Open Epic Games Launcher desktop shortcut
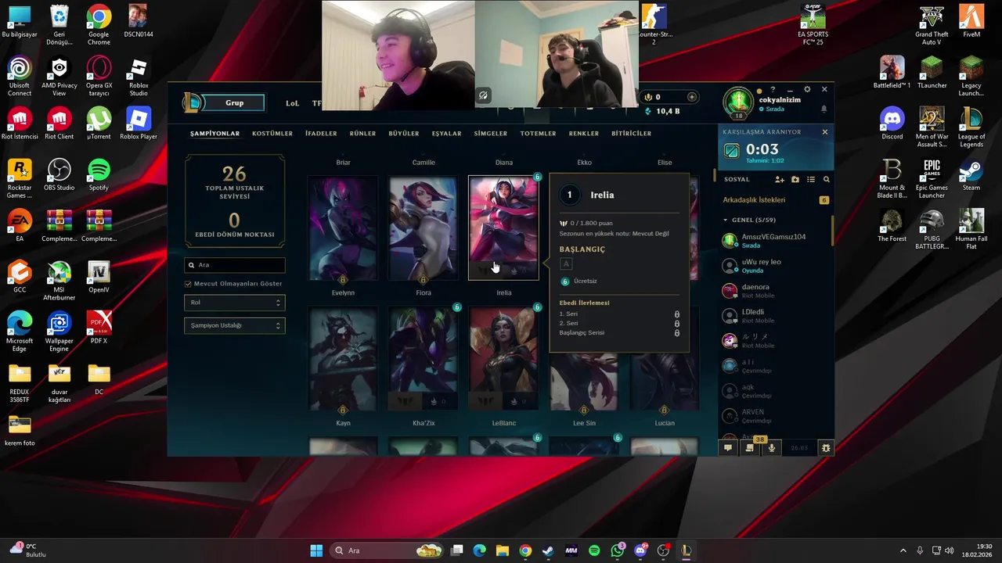This screenshot has width=1002, height=563. coord(932,178)
